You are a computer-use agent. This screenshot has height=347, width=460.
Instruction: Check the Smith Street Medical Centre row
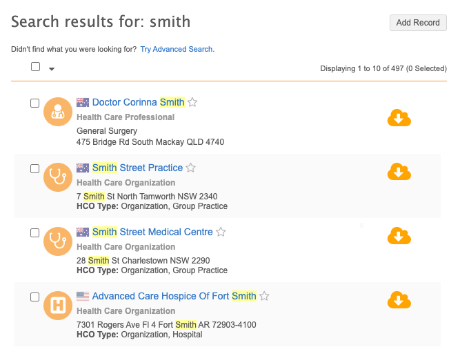click(35, 232)
